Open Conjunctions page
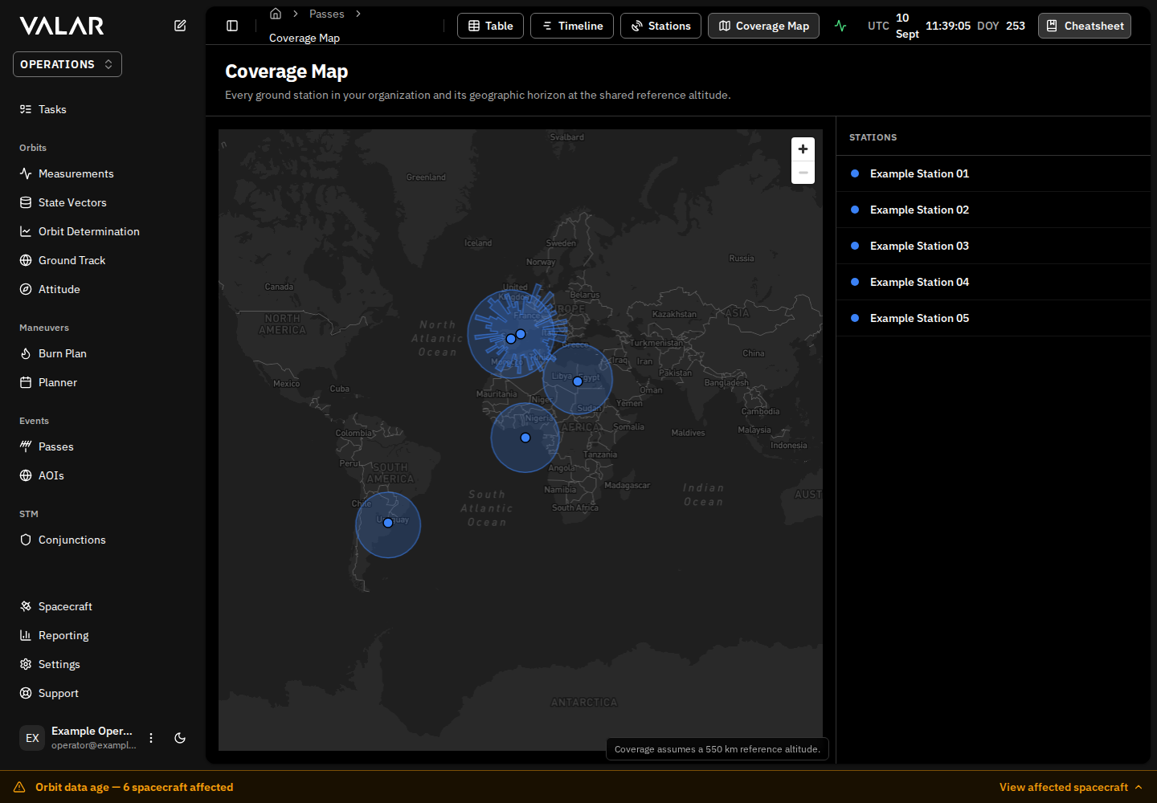The width and height of the screenshot is (1157, 803). click(x=103, y=540)
